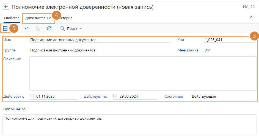Refresh the record using the circular arrows

49,28
